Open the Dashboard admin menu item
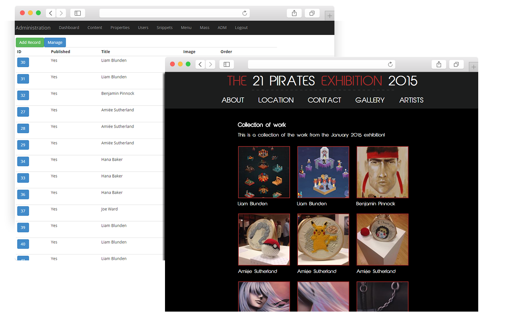This screenshot has height=316, width=507. pos(69,28)
